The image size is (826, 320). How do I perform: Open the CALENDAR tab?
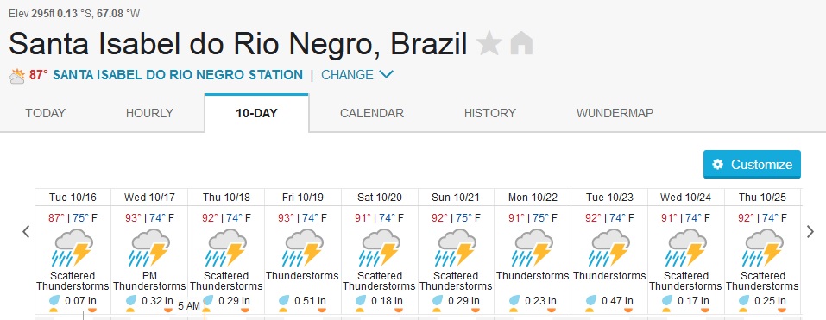point(372,113)
